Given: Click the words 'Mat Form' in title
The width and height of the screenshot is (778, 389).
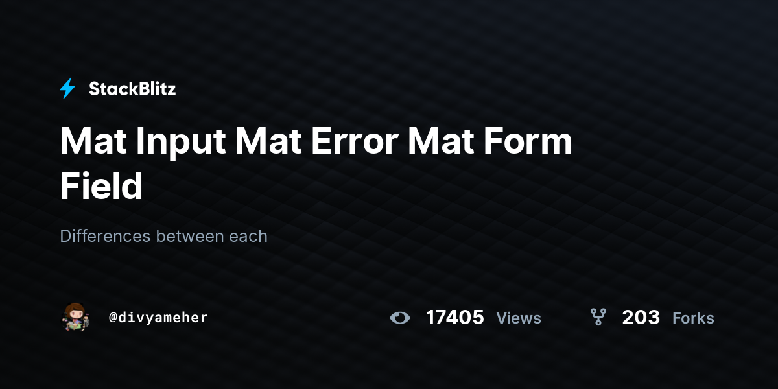Looking at the screenshot, I should [490, 141].
